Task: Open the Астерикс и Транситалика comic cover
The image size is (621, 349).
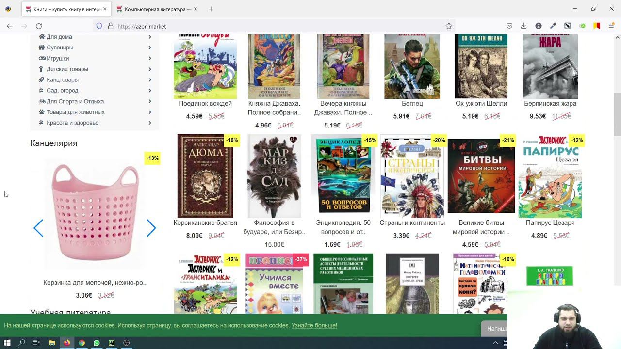Action: 205,284
